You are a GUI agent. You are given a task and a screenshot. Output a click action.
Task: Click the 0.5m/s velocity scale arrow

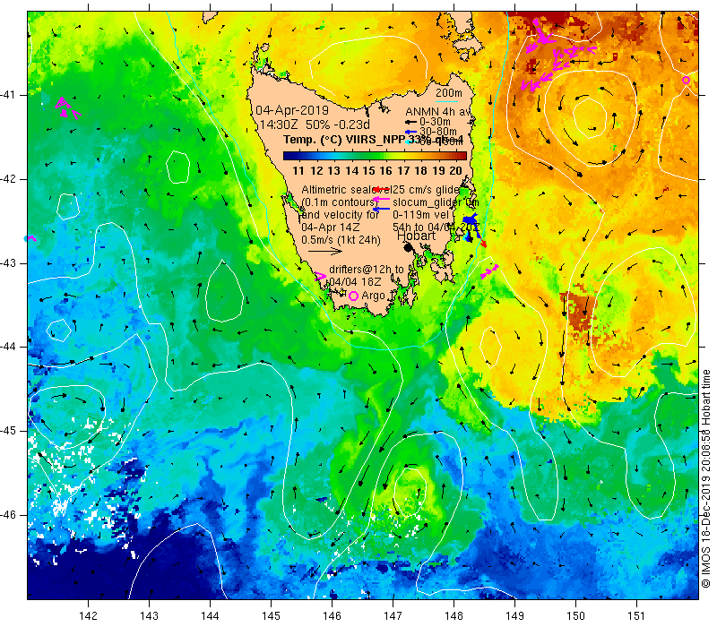(325, 251)
